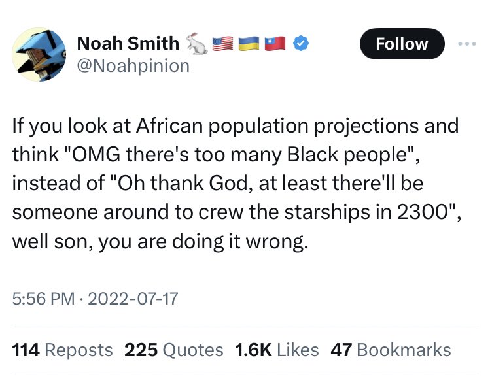Click the 5:56 PM timestamp
The height and width of the screenshot is (379, 490).
click(x=43, y=299)
